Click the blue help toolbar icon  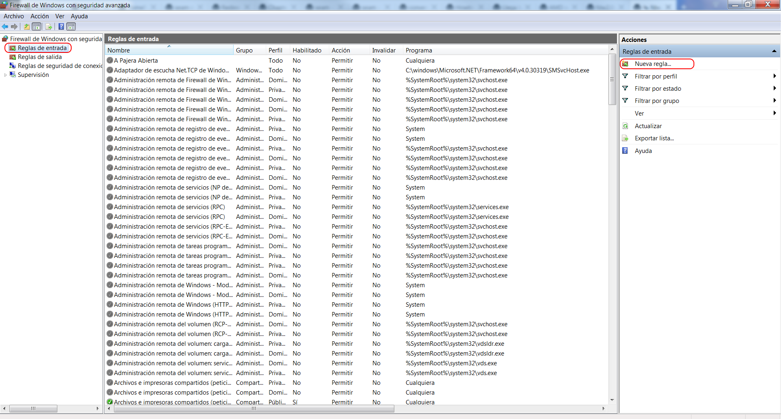point(61,27)
